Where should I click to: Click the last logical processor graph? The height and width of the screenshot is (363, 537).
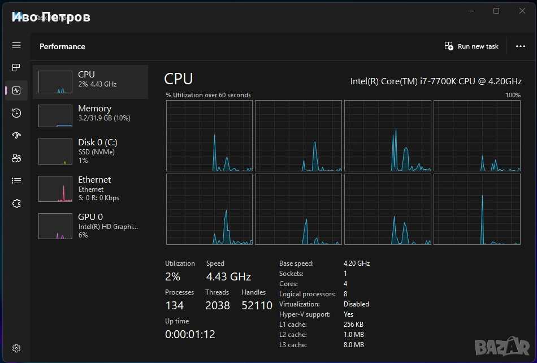(477, 209)
